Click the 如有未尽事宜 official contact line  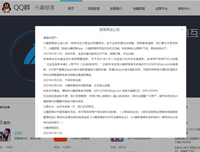(x=101, y=91)
